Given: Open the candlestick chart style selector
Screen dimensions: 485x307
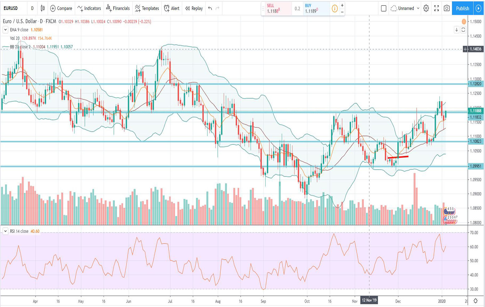Looking at the screenshot, I should tap(43, 8).
